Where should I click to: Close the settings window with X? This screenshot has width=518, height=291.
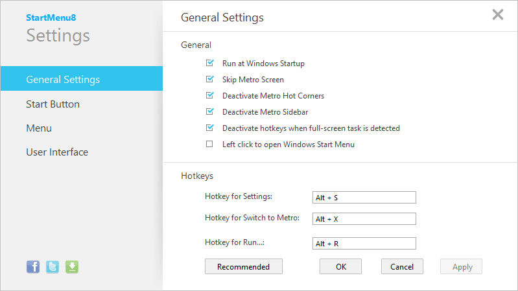pyautogui.click(x=498, y=15)
